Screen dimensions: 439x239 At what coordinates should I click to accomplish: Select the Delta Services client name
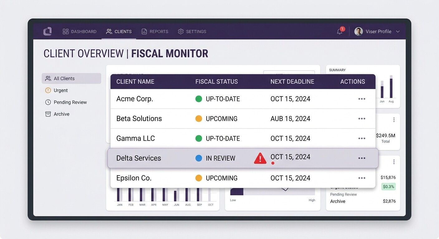click(139, 158)
